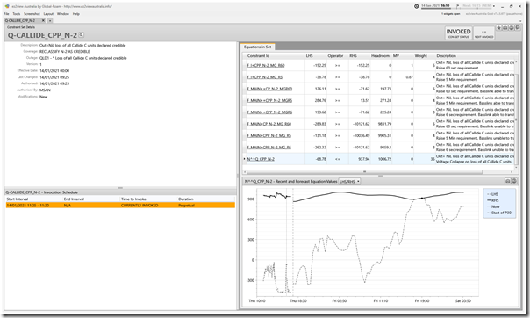
Task: Open the clock icon in the time bar
Action: [417, 6]
